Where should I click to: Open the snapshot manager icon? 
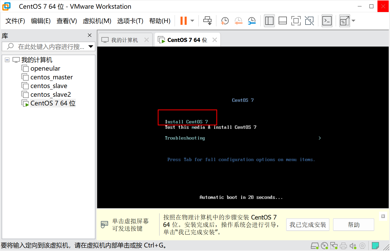(252, 21)
